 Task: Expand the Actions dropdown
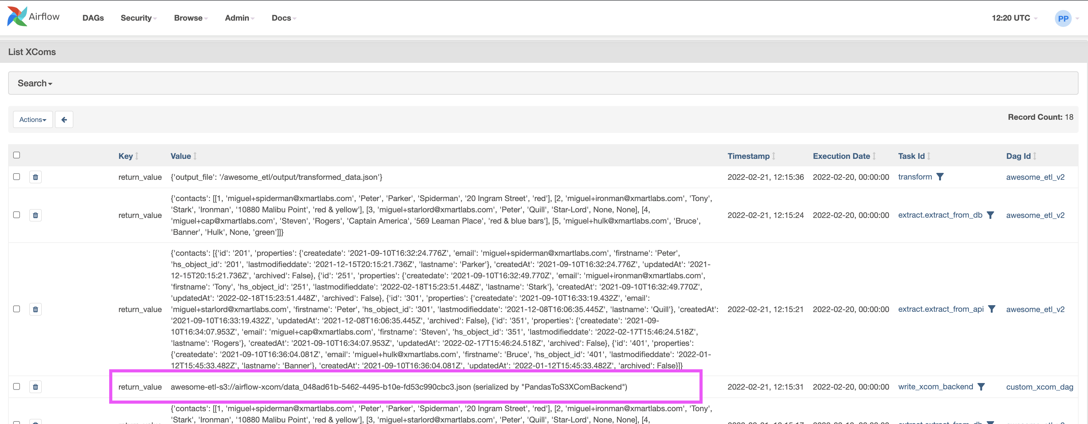(31, 119)
